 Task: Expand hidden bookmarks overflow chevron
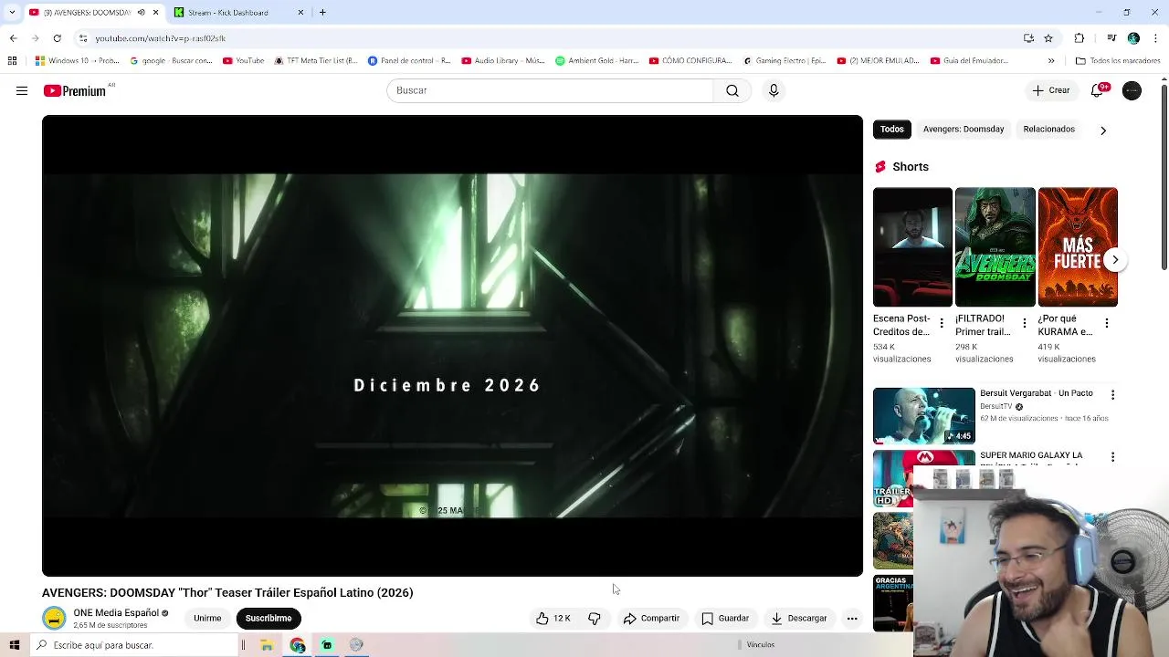pyautogui.click(x=1051, y=61)
